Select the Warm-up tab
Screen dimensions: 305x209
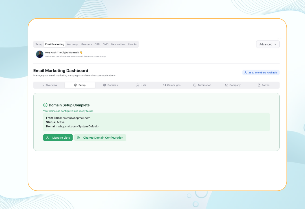[x=72, y=44]
